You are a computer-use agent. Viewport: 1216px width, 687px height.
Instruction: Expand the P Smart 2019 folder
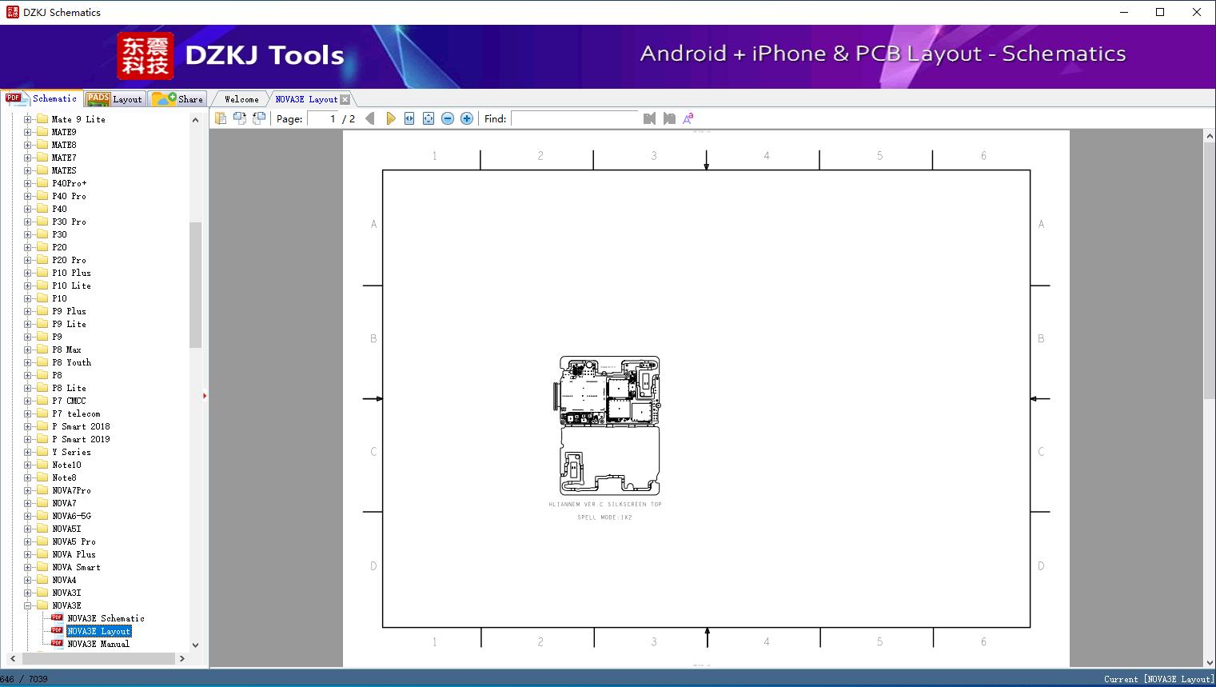point(28,439)
